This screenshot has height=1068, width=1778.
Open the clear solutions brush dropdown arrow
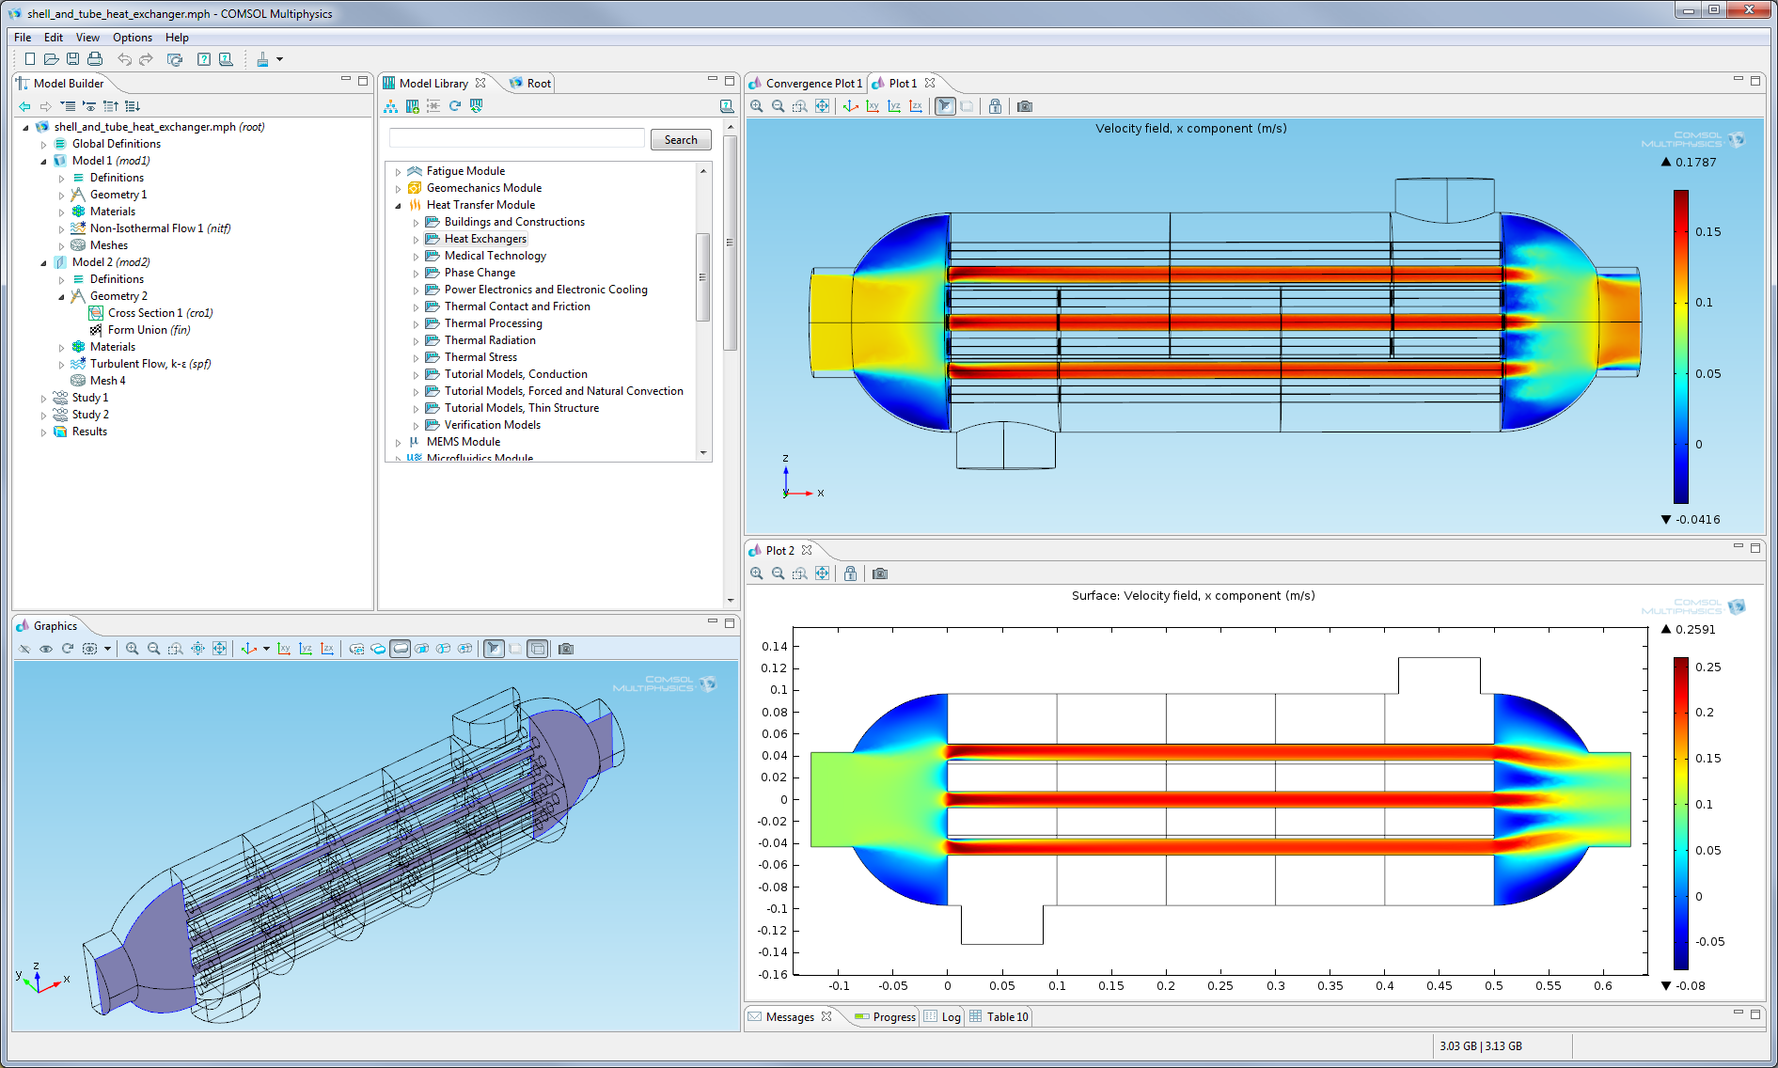pos(279,59)
